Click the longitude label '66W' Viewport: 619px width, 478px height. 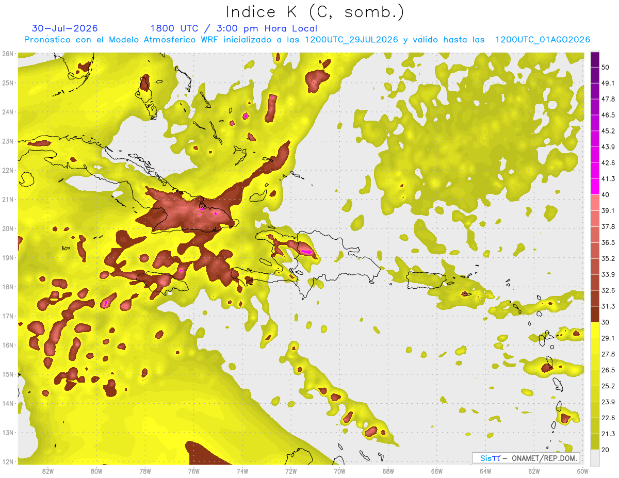436,471
